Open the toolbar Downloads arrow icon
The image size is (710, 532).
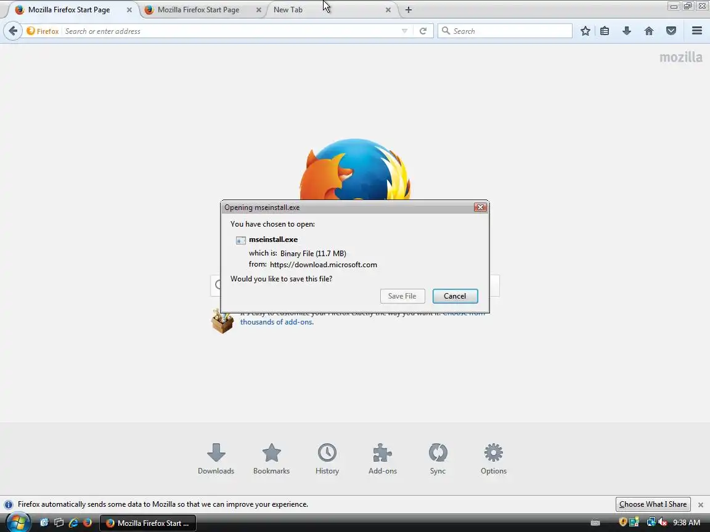[627, 31]
